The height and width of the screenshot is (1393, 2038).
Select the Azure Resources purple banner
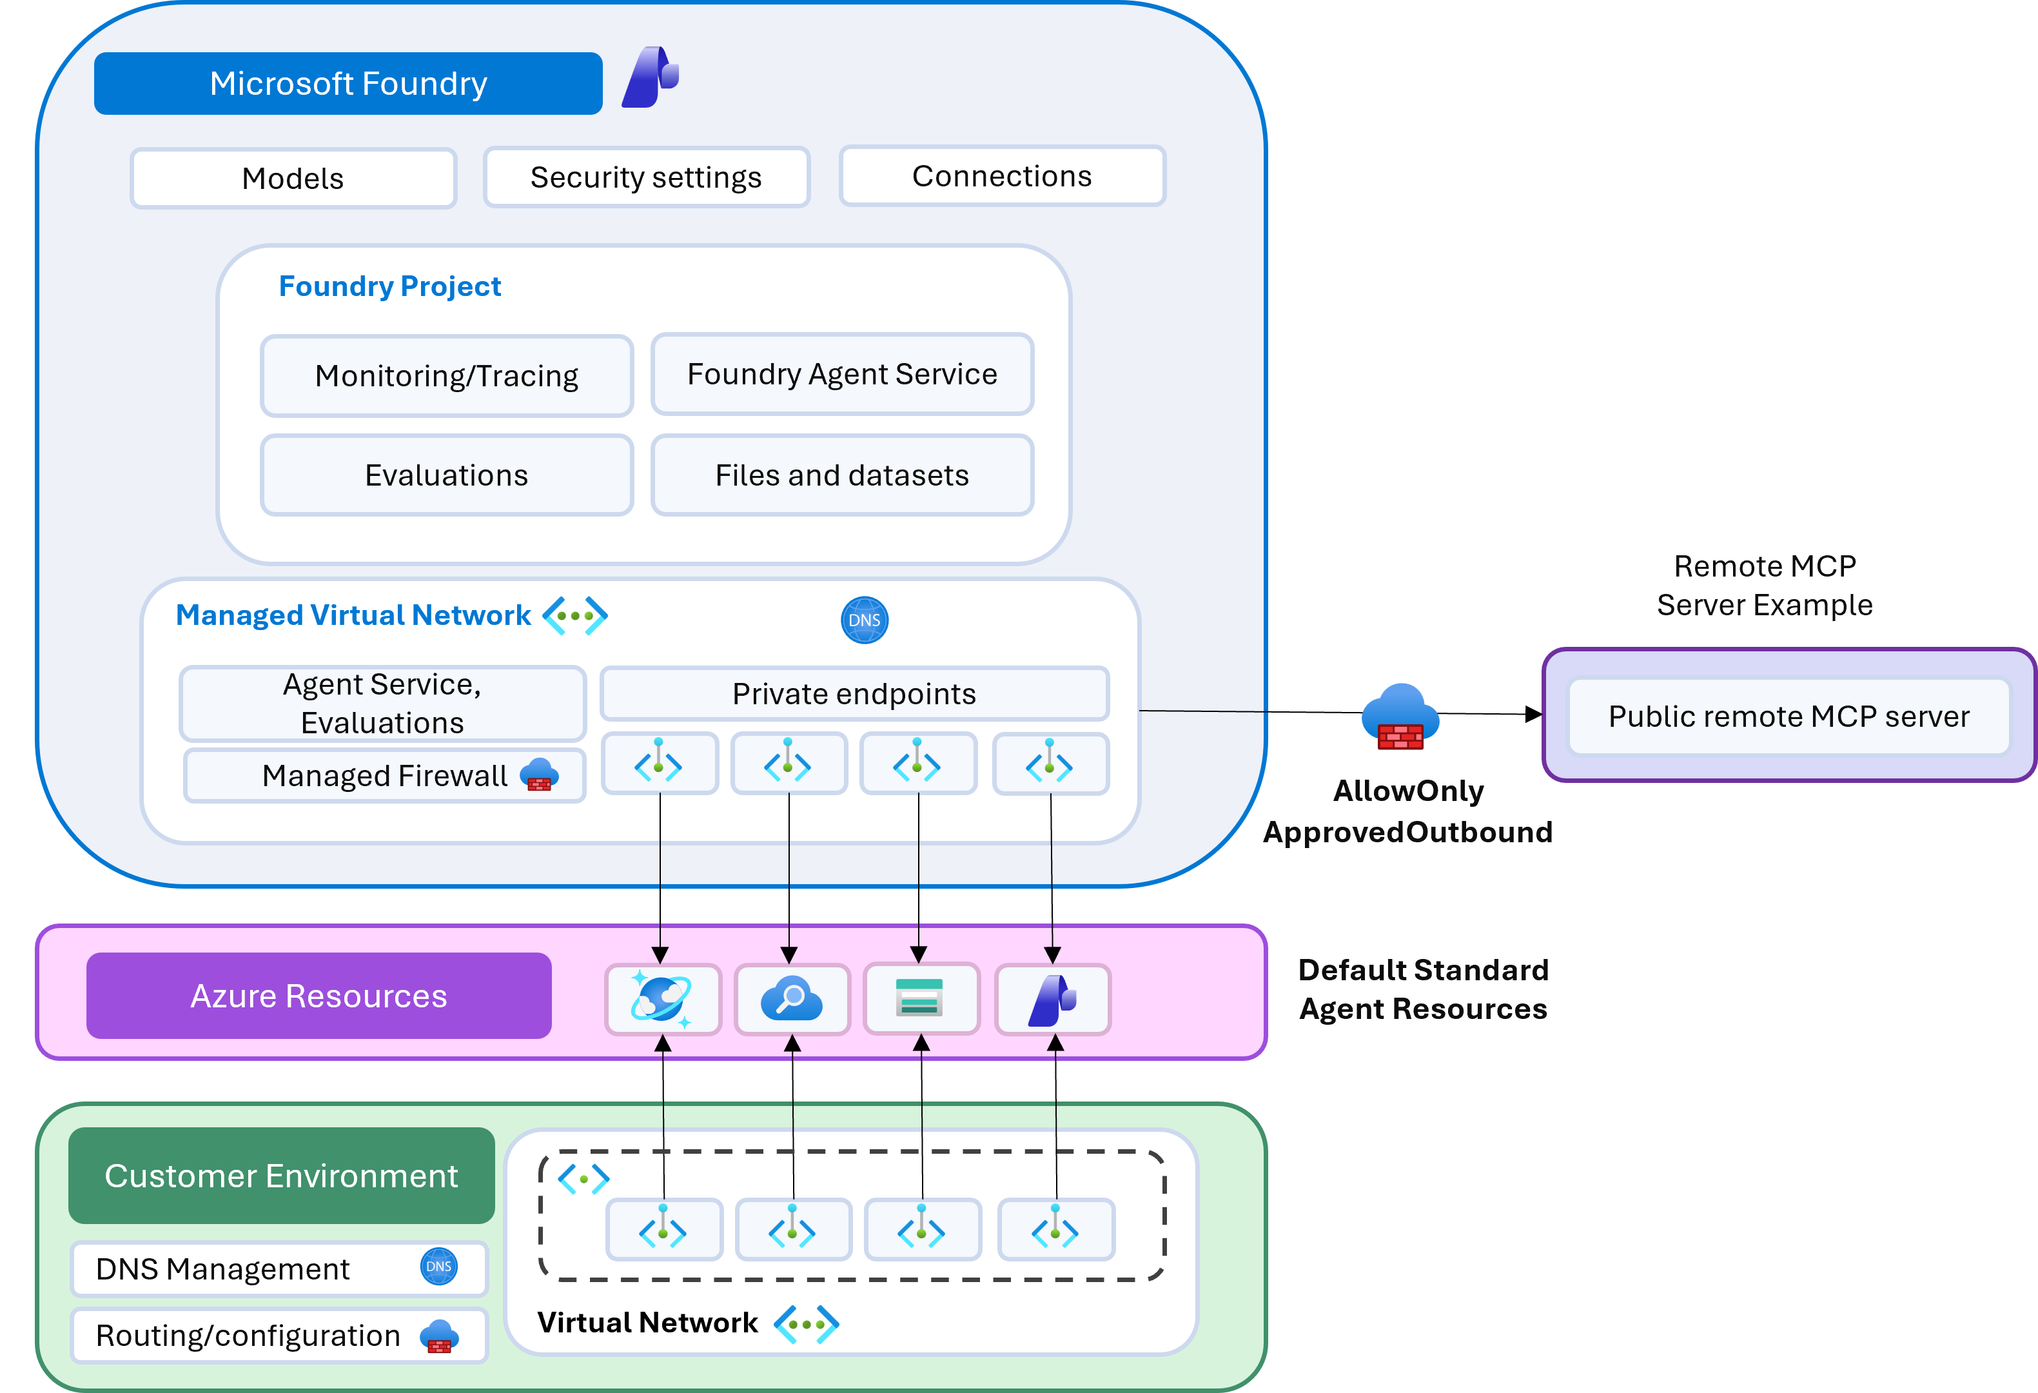[319, 996]
